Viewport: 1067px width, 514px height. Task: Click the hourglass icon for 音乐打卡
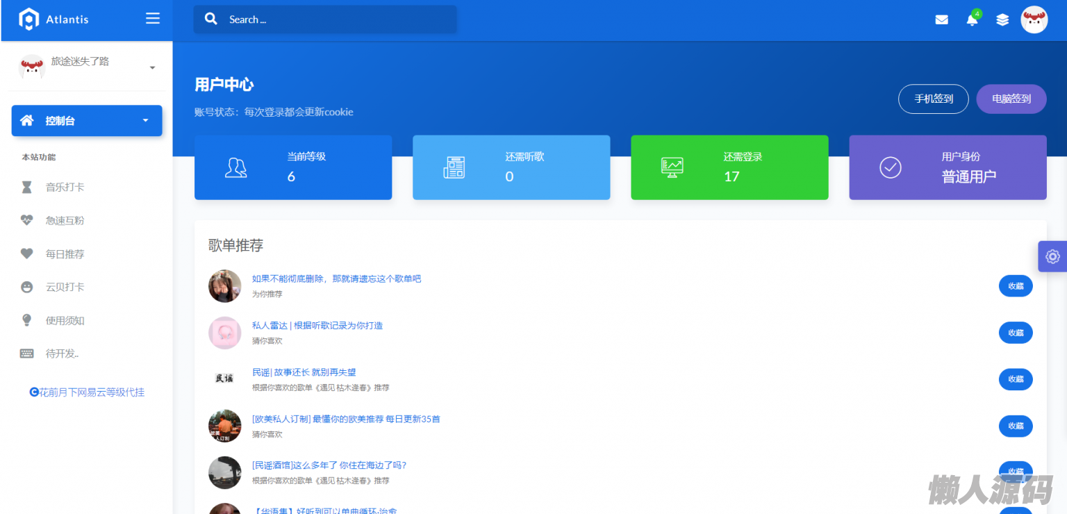point(26,188)
